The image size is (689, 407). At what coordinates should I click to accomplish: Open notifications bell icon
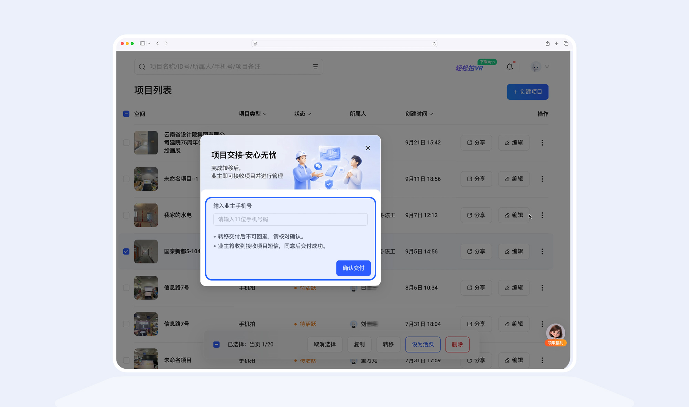[x=510, y=67]
